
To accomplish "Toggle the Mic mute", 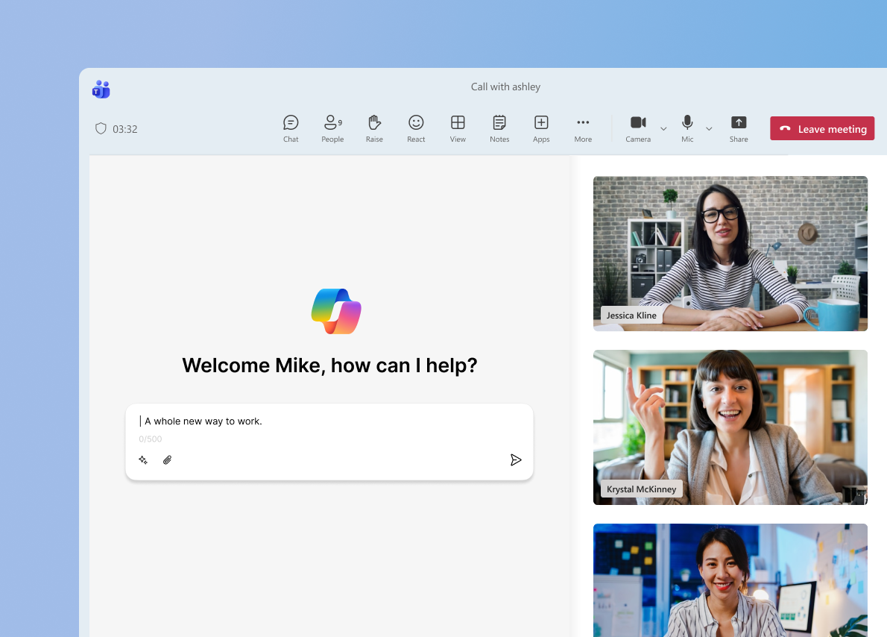I will [687, 128].
